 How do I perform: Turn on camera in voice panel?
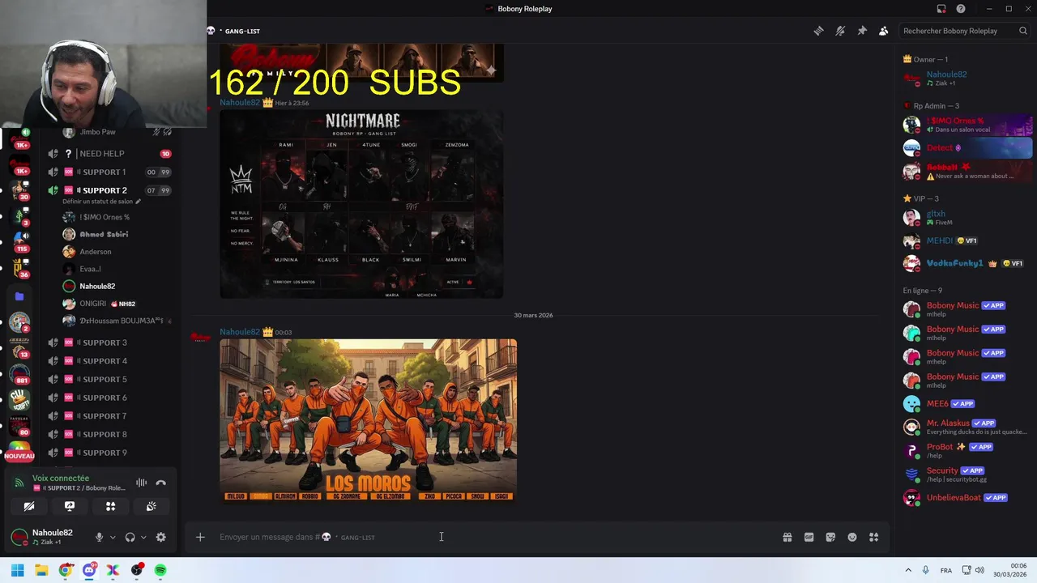click(29, 506)
